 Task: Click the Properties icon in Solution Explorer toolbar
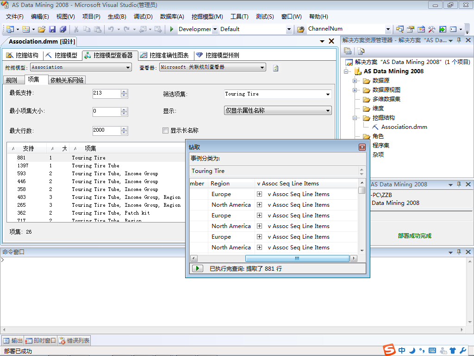348,51
